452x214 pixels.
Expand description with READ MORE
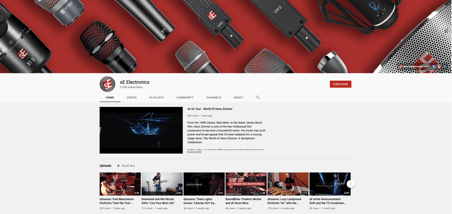pyautogui.click(x=194, y=152)
